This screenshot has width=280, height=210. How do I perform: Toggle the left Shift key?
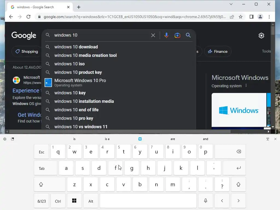tap(50, 185)
